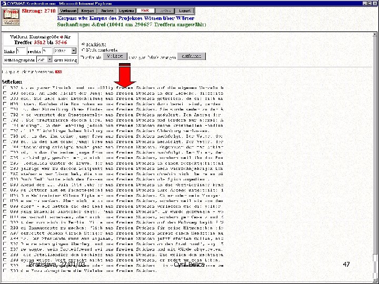Close the Internet Explorer window

tap(375, 3)
